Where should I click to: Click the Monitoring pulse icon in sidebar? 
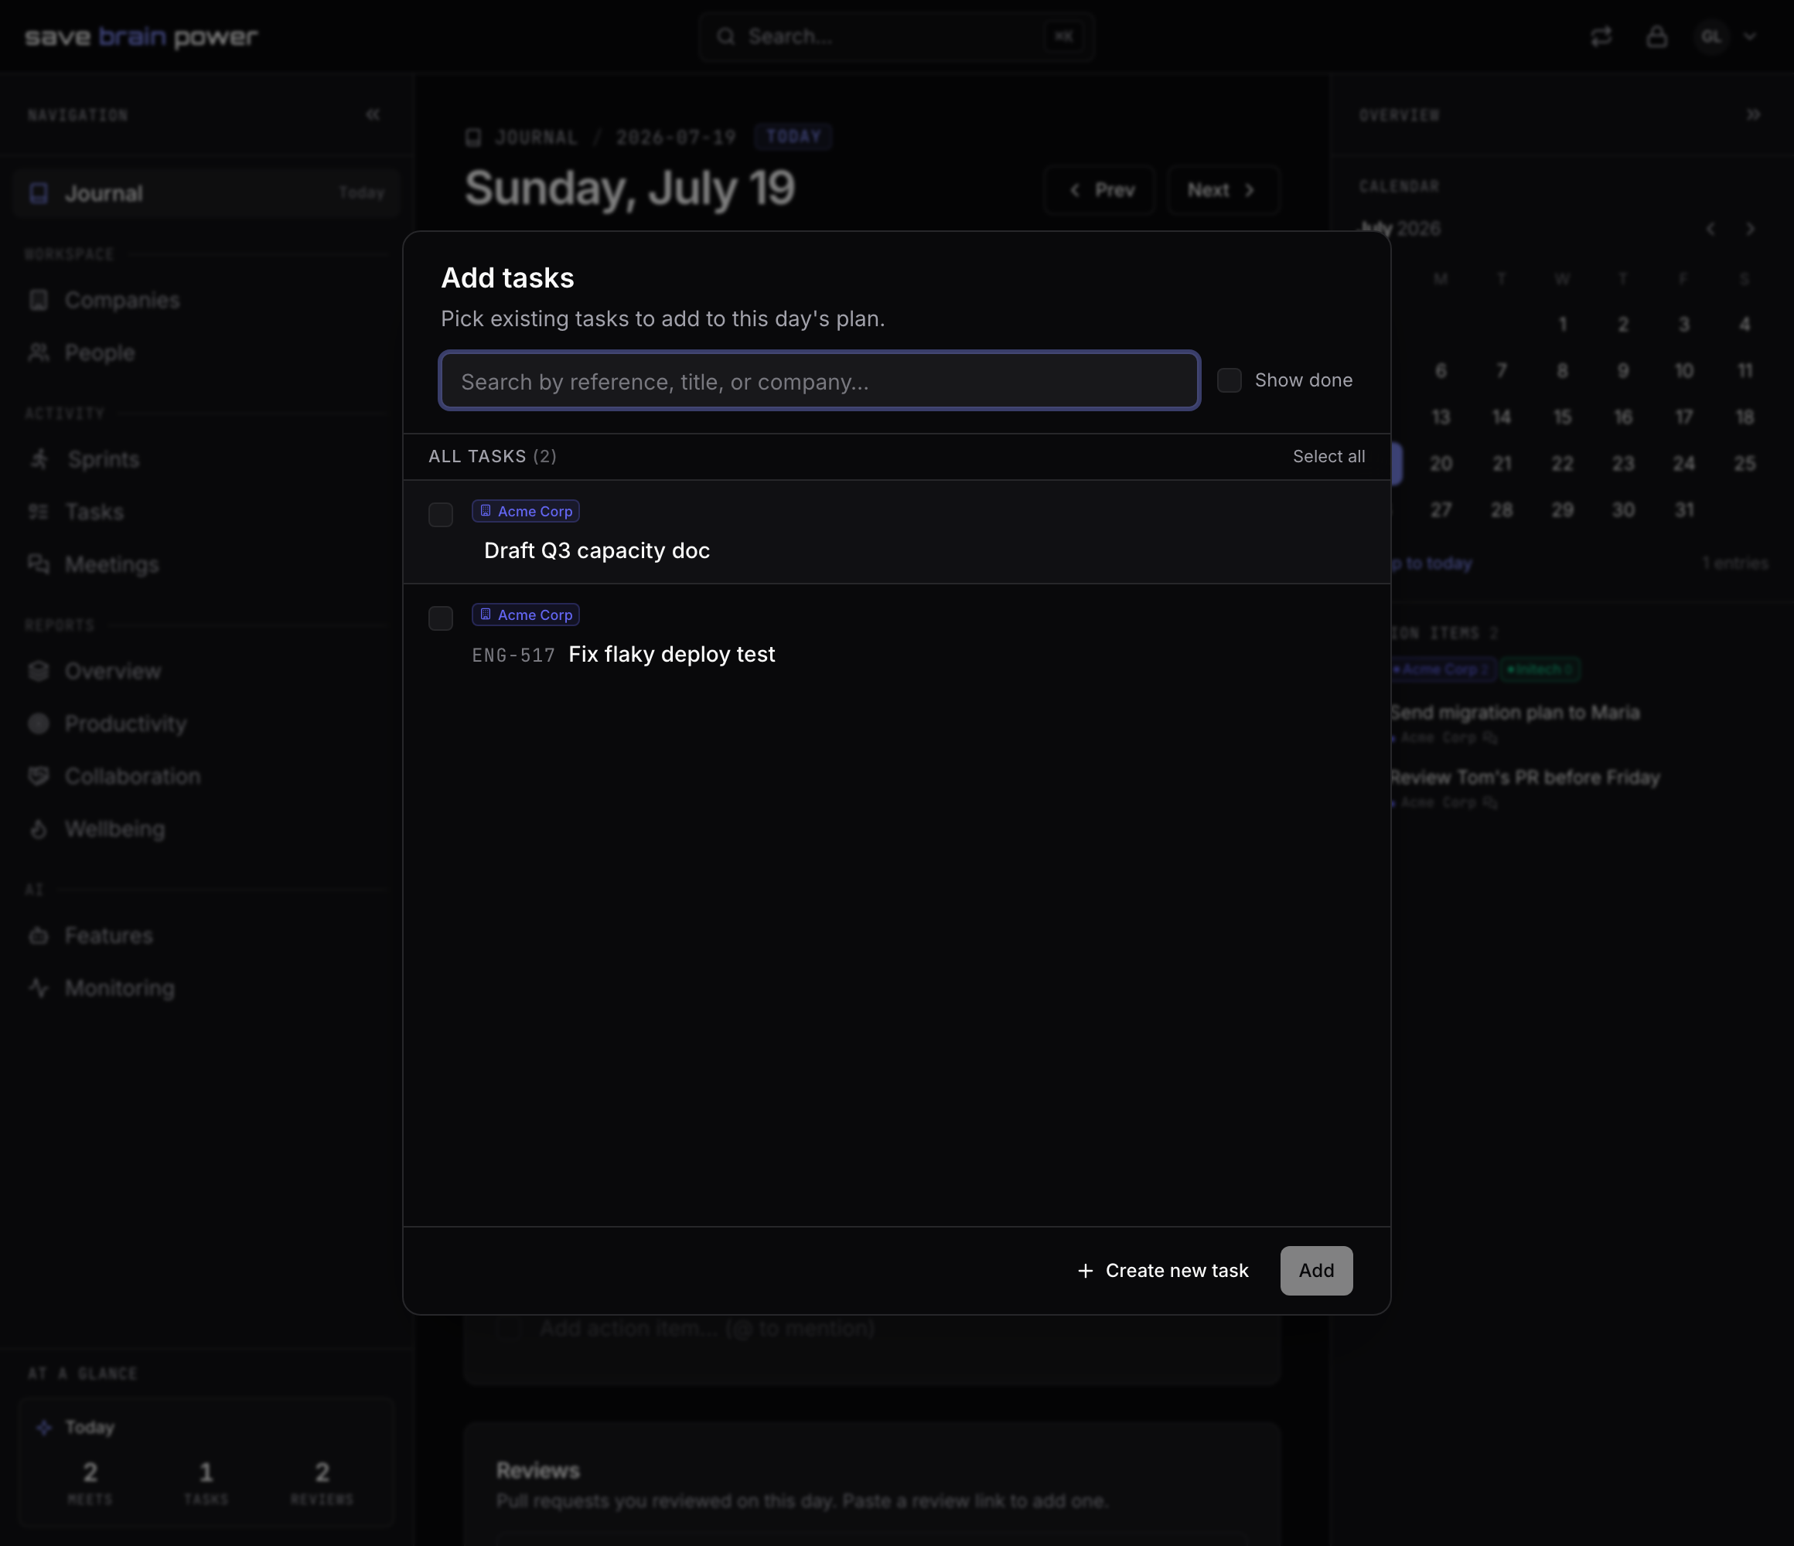tap(38, 988)
